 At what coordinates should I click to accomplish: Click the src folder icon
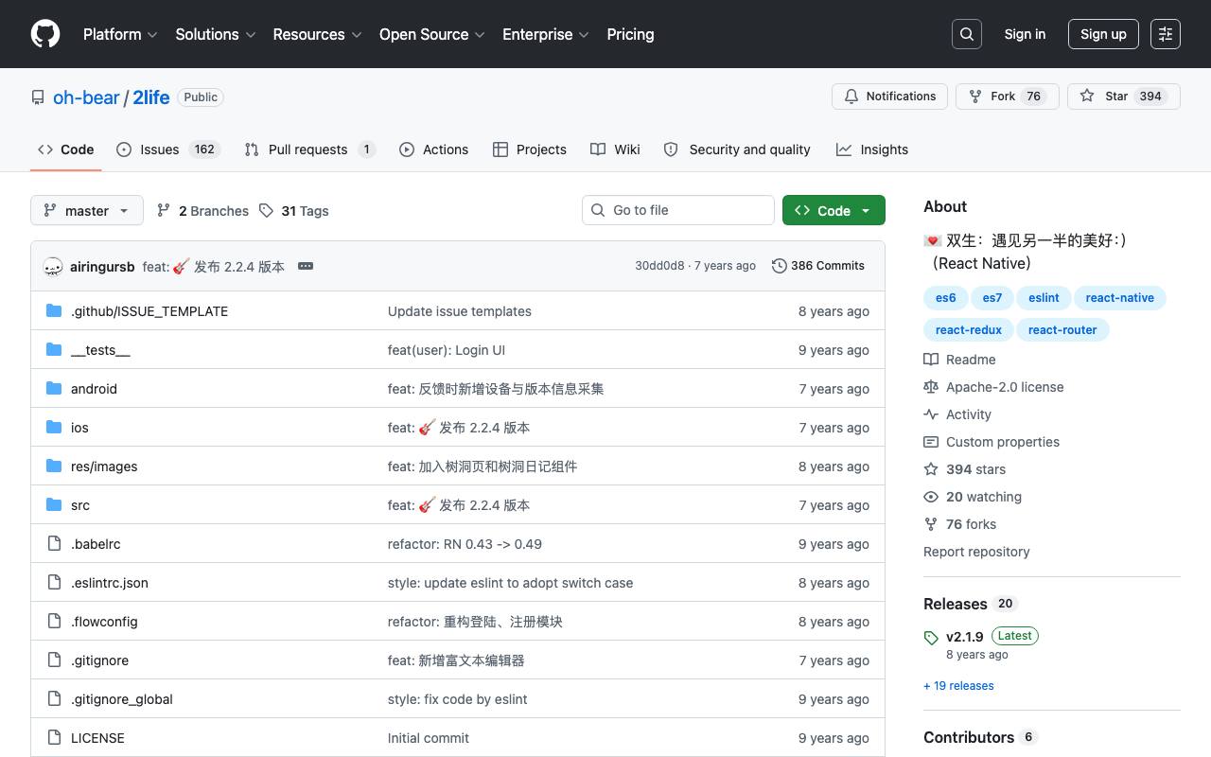(54, 505)
